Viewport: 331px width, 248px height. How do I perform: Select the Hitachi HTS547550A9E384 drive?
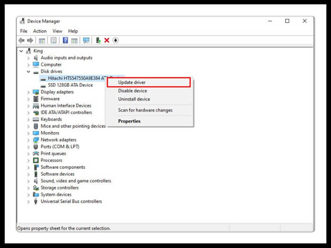(77, 78)
